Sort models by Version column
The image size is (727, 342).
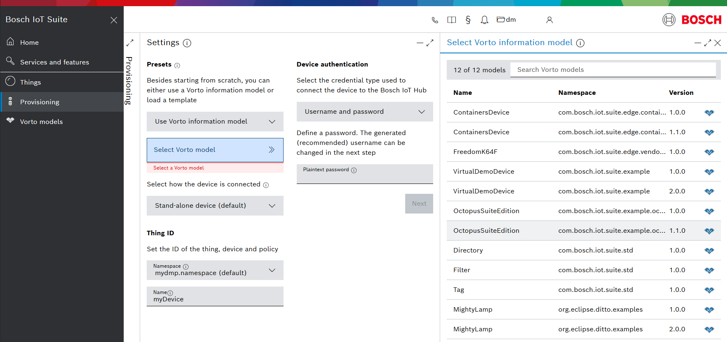click(681, 93)
